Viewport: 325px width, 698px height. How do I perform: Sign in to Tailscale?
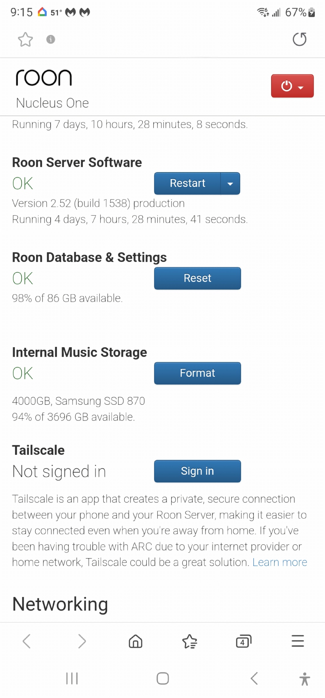[197, 471]
